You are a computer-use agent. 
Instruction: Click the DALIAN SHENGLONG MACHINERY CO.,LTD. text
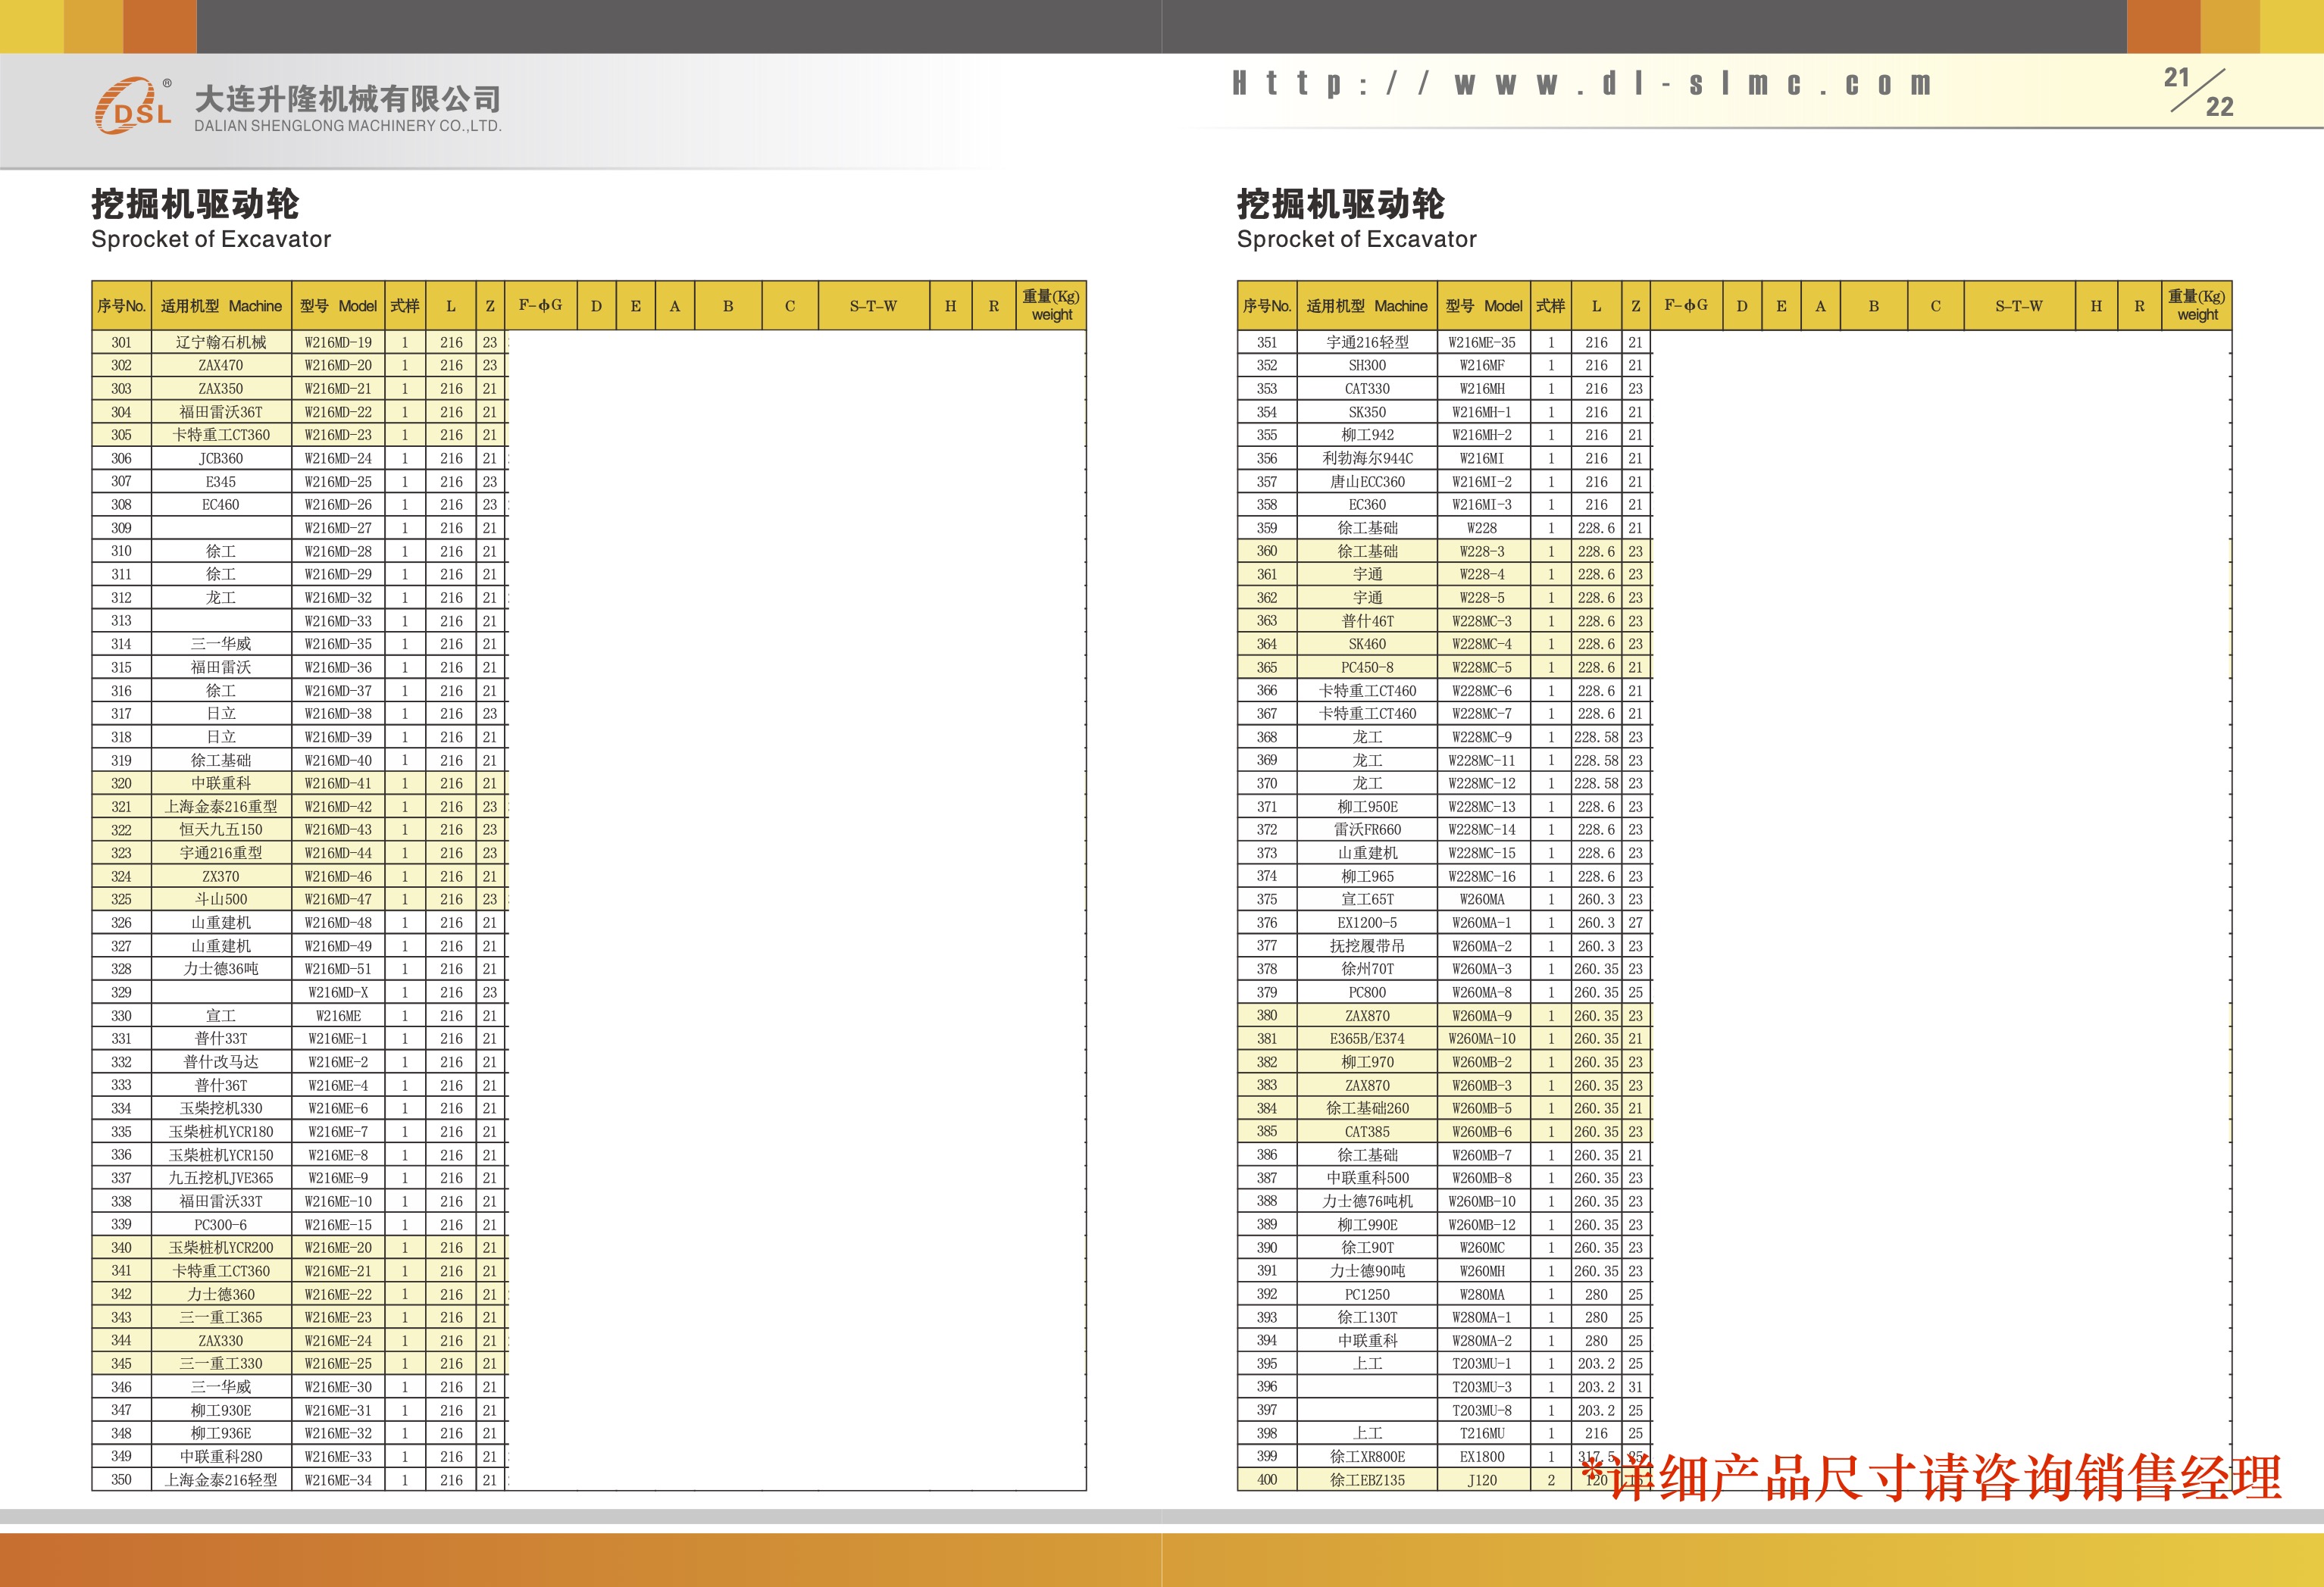(x=348, y=126)
